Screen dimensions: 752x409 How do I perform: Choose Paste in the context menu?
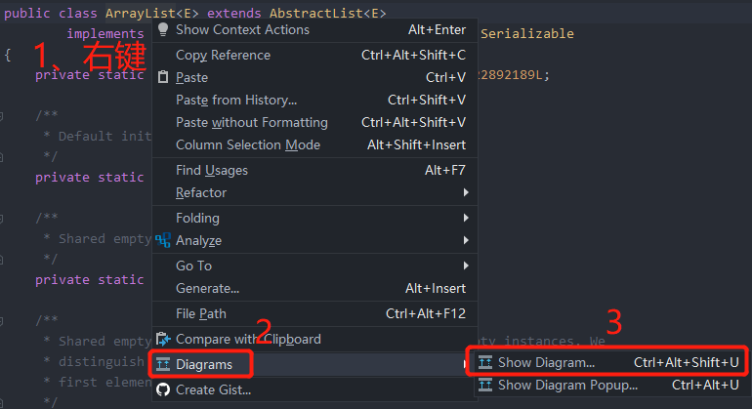(x=314, y=77)
